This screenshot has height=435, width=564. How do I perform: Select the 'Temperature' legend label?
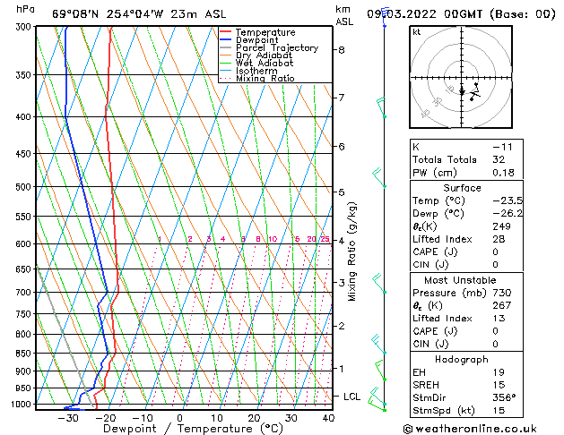click(x=265, y=32)
